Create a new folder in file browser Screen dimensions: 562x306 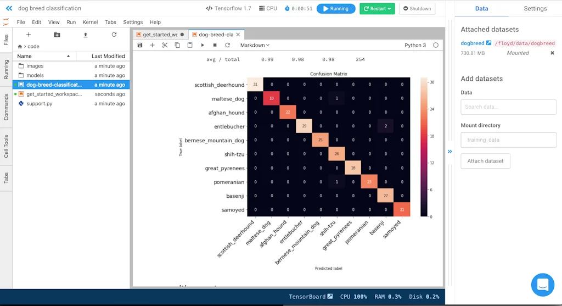coord(57,35)
